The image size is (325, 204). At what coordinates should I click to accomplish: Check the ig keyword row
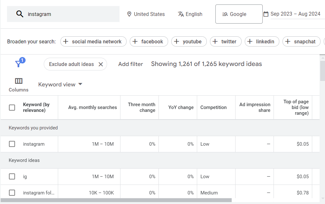click(x=12, y=177)
